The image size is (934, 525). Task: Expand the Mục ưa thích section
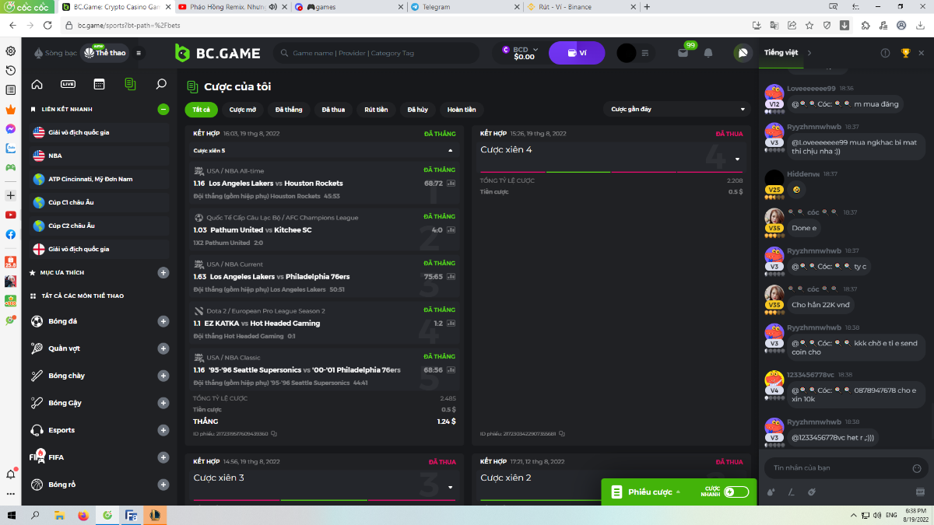163,273
